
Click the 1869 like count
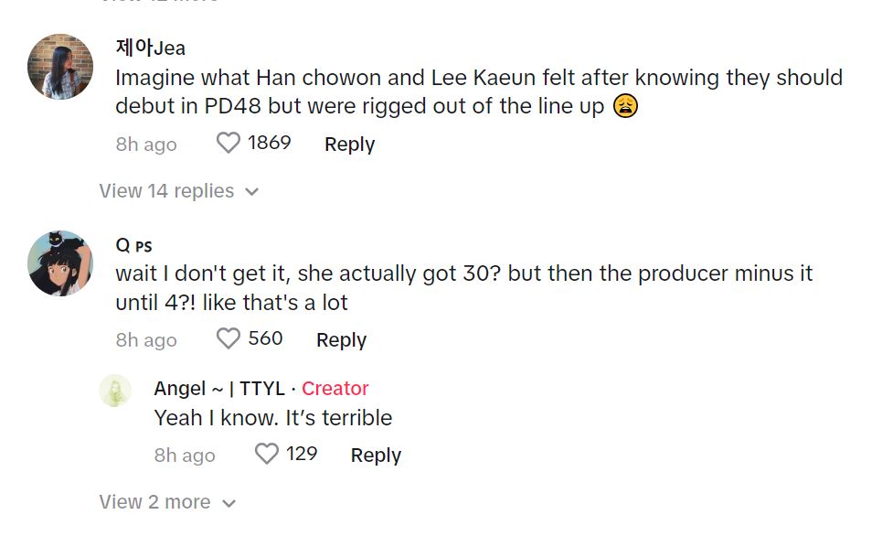tap(269, 143)
